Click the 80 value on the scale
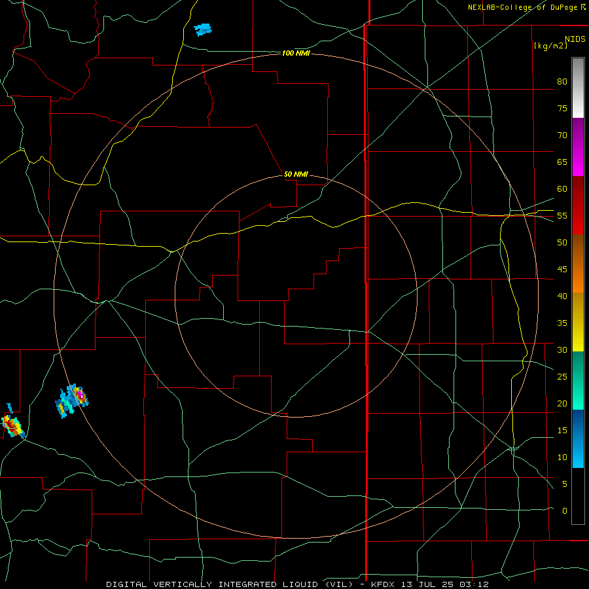Viewport: 589px width, 589px height. (562, 82)
